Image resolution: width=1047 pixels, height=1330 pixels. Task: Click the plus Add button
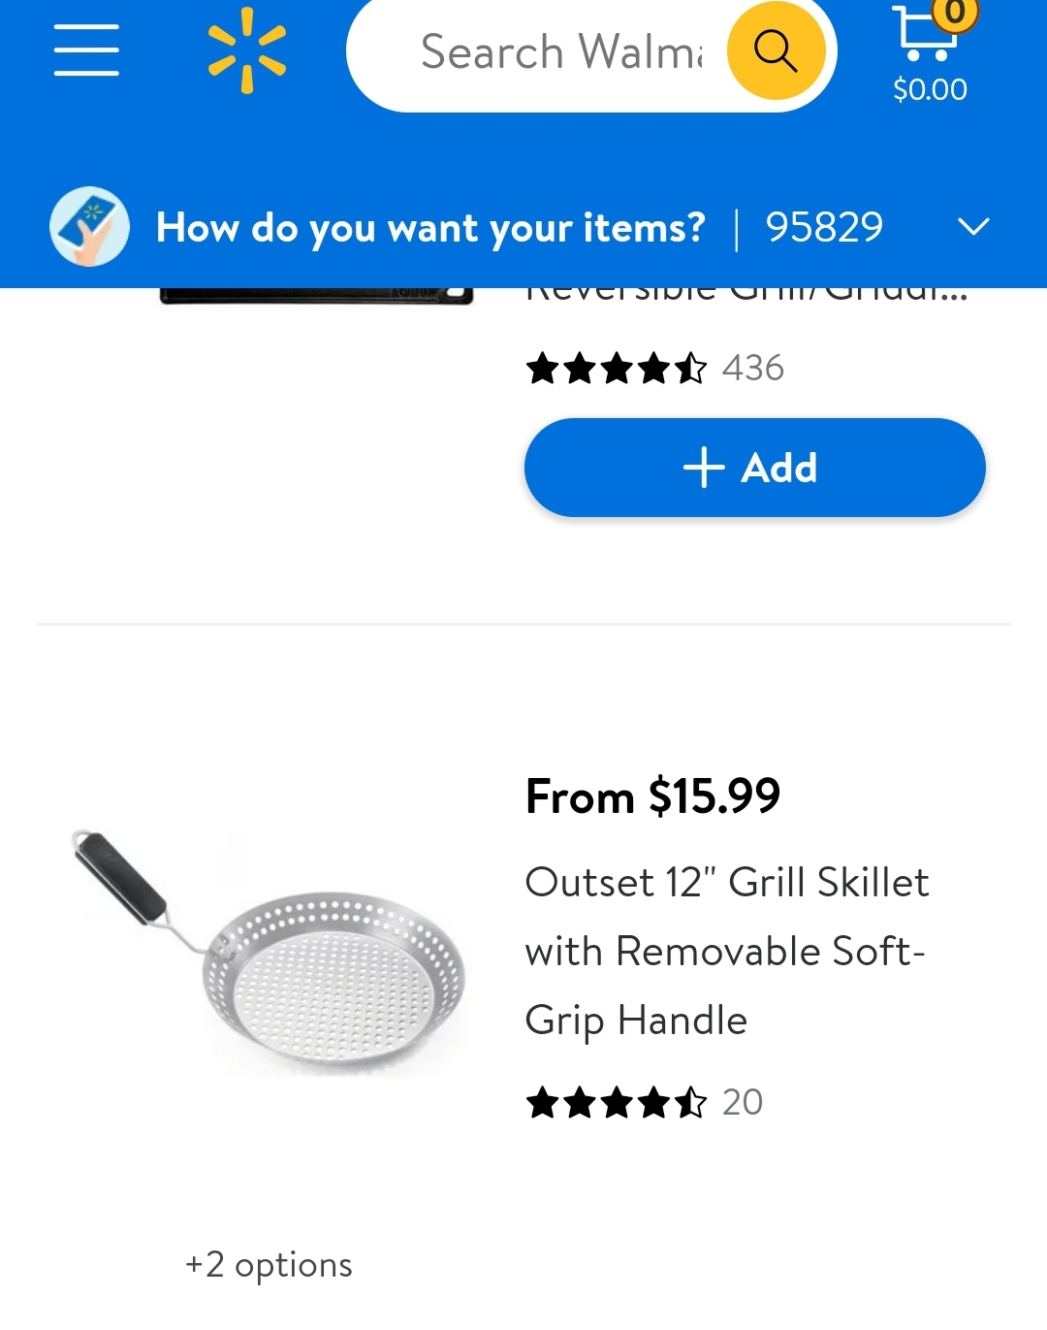coord(754,468)
